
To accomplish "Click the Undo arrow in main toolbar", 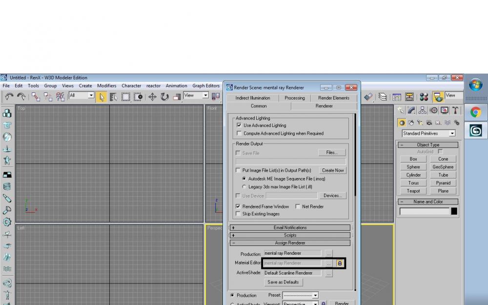I will pyautogui.click(x=9, y=97).
